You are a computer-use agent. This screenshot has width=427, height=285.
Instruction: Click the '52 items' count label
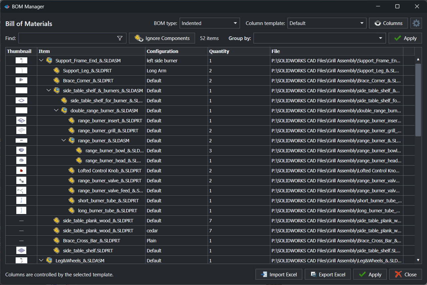[209, 38]
